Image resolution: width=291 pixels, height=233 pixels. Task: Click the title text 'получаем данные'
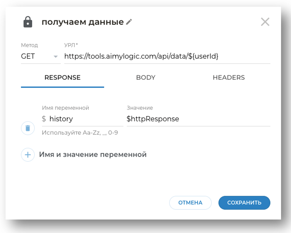83,22
